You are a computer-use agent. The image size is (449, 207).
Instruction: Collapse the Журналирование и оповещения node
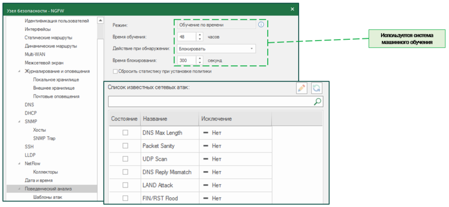coord(19,71)
